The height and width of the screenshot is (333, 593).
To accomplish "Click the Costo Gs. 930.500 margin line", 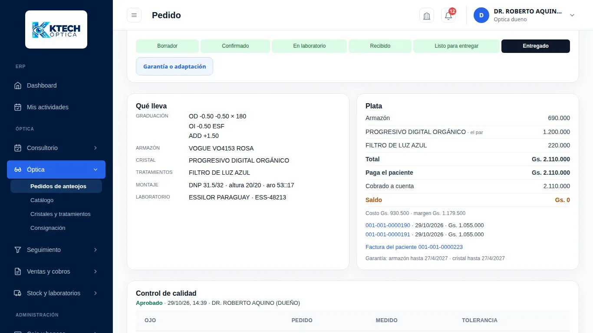I will [x=415, y=213].
